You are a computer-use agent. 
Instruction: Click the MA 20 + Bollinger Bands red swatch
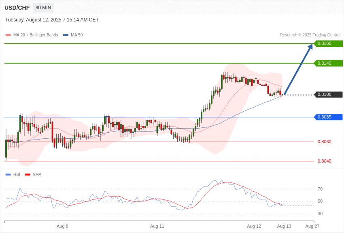pos(8,35)
